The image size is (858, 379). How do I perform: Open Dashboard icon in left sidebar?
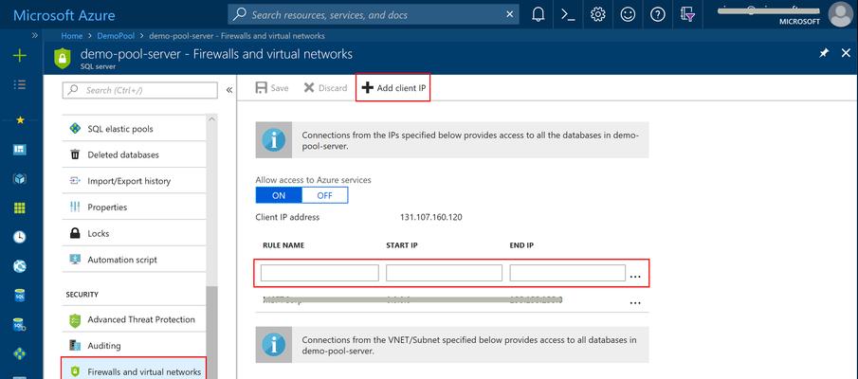pos(20,150)
